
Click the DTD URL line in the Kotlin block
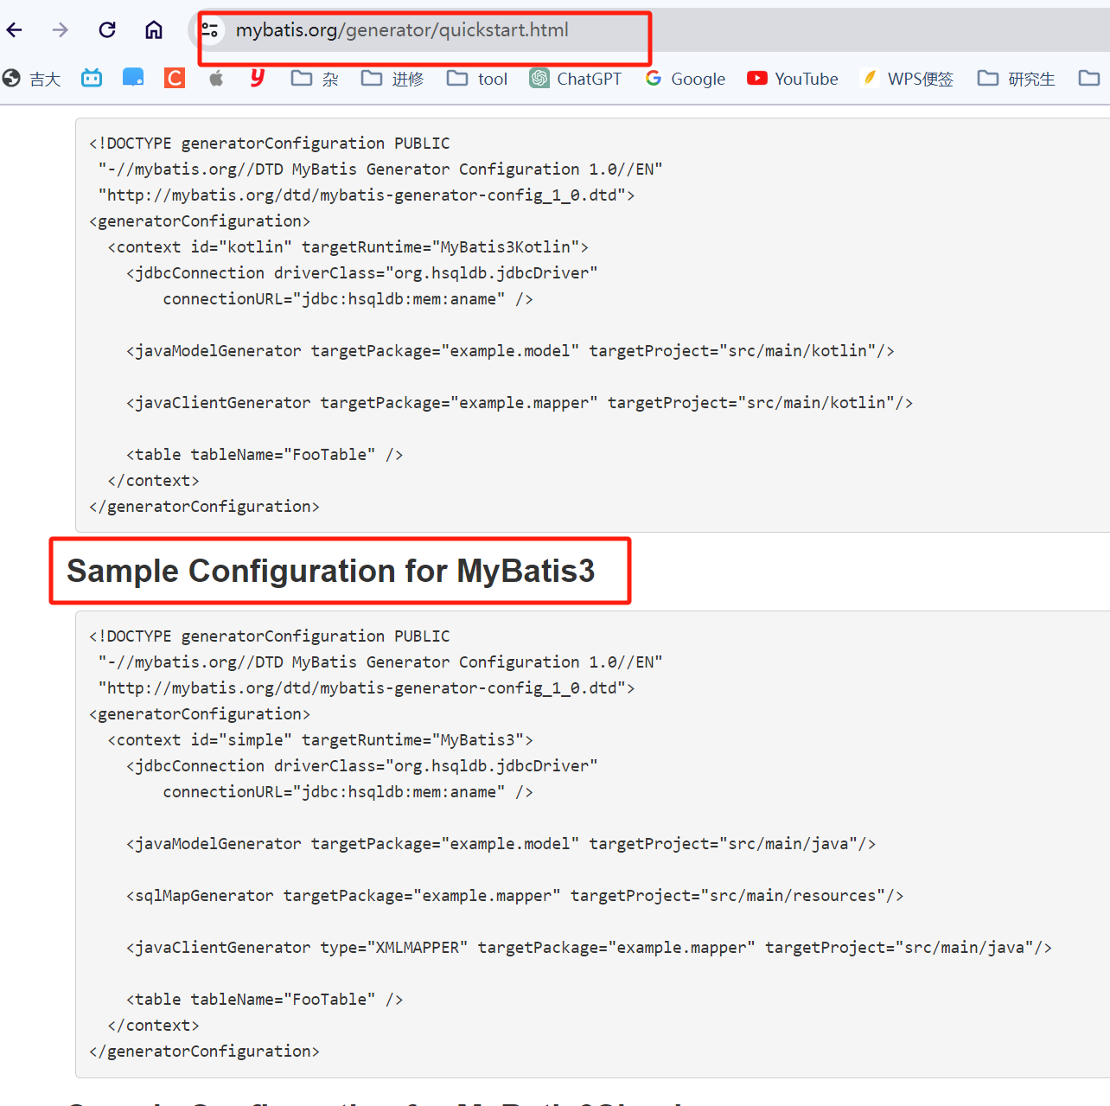[367, 195]
